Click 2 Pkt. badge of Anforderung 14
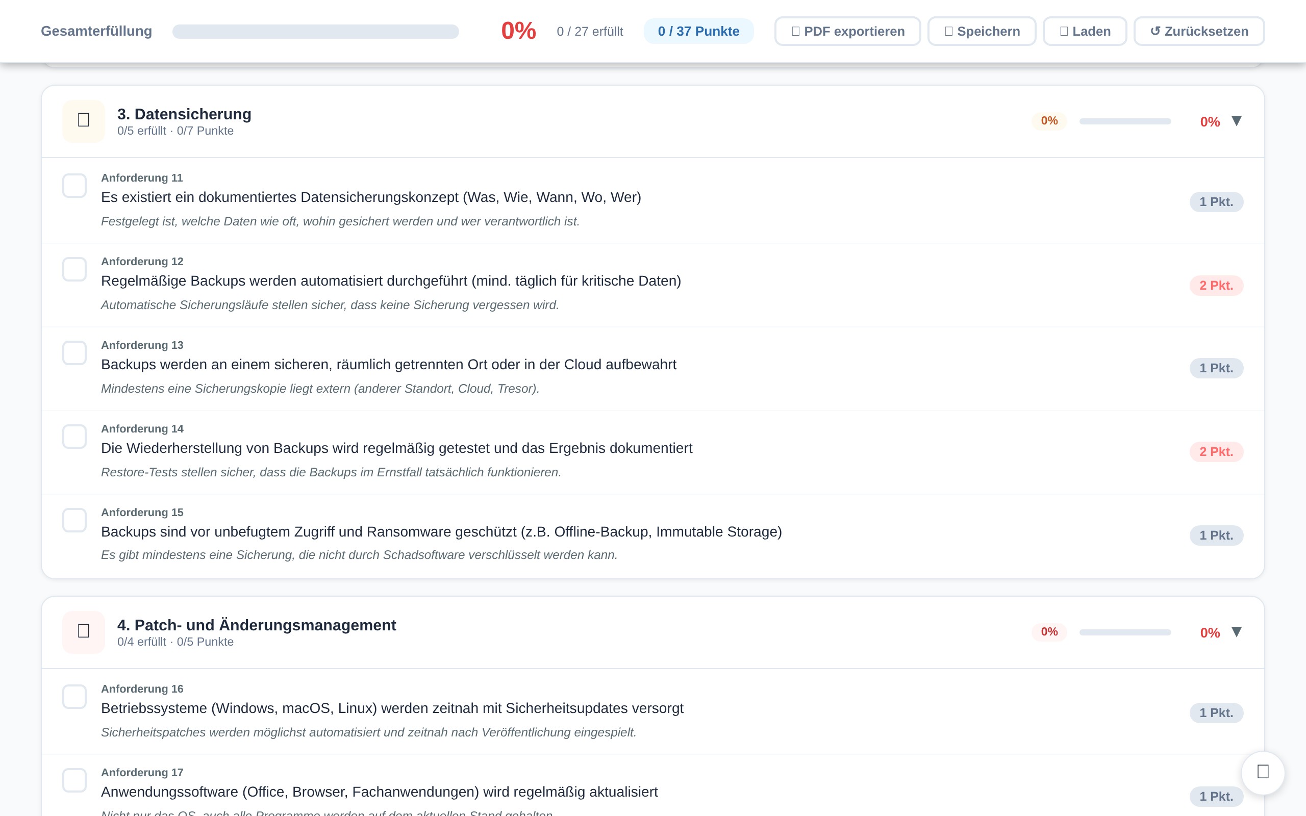1306x816 pixels. click(1216, 452)
